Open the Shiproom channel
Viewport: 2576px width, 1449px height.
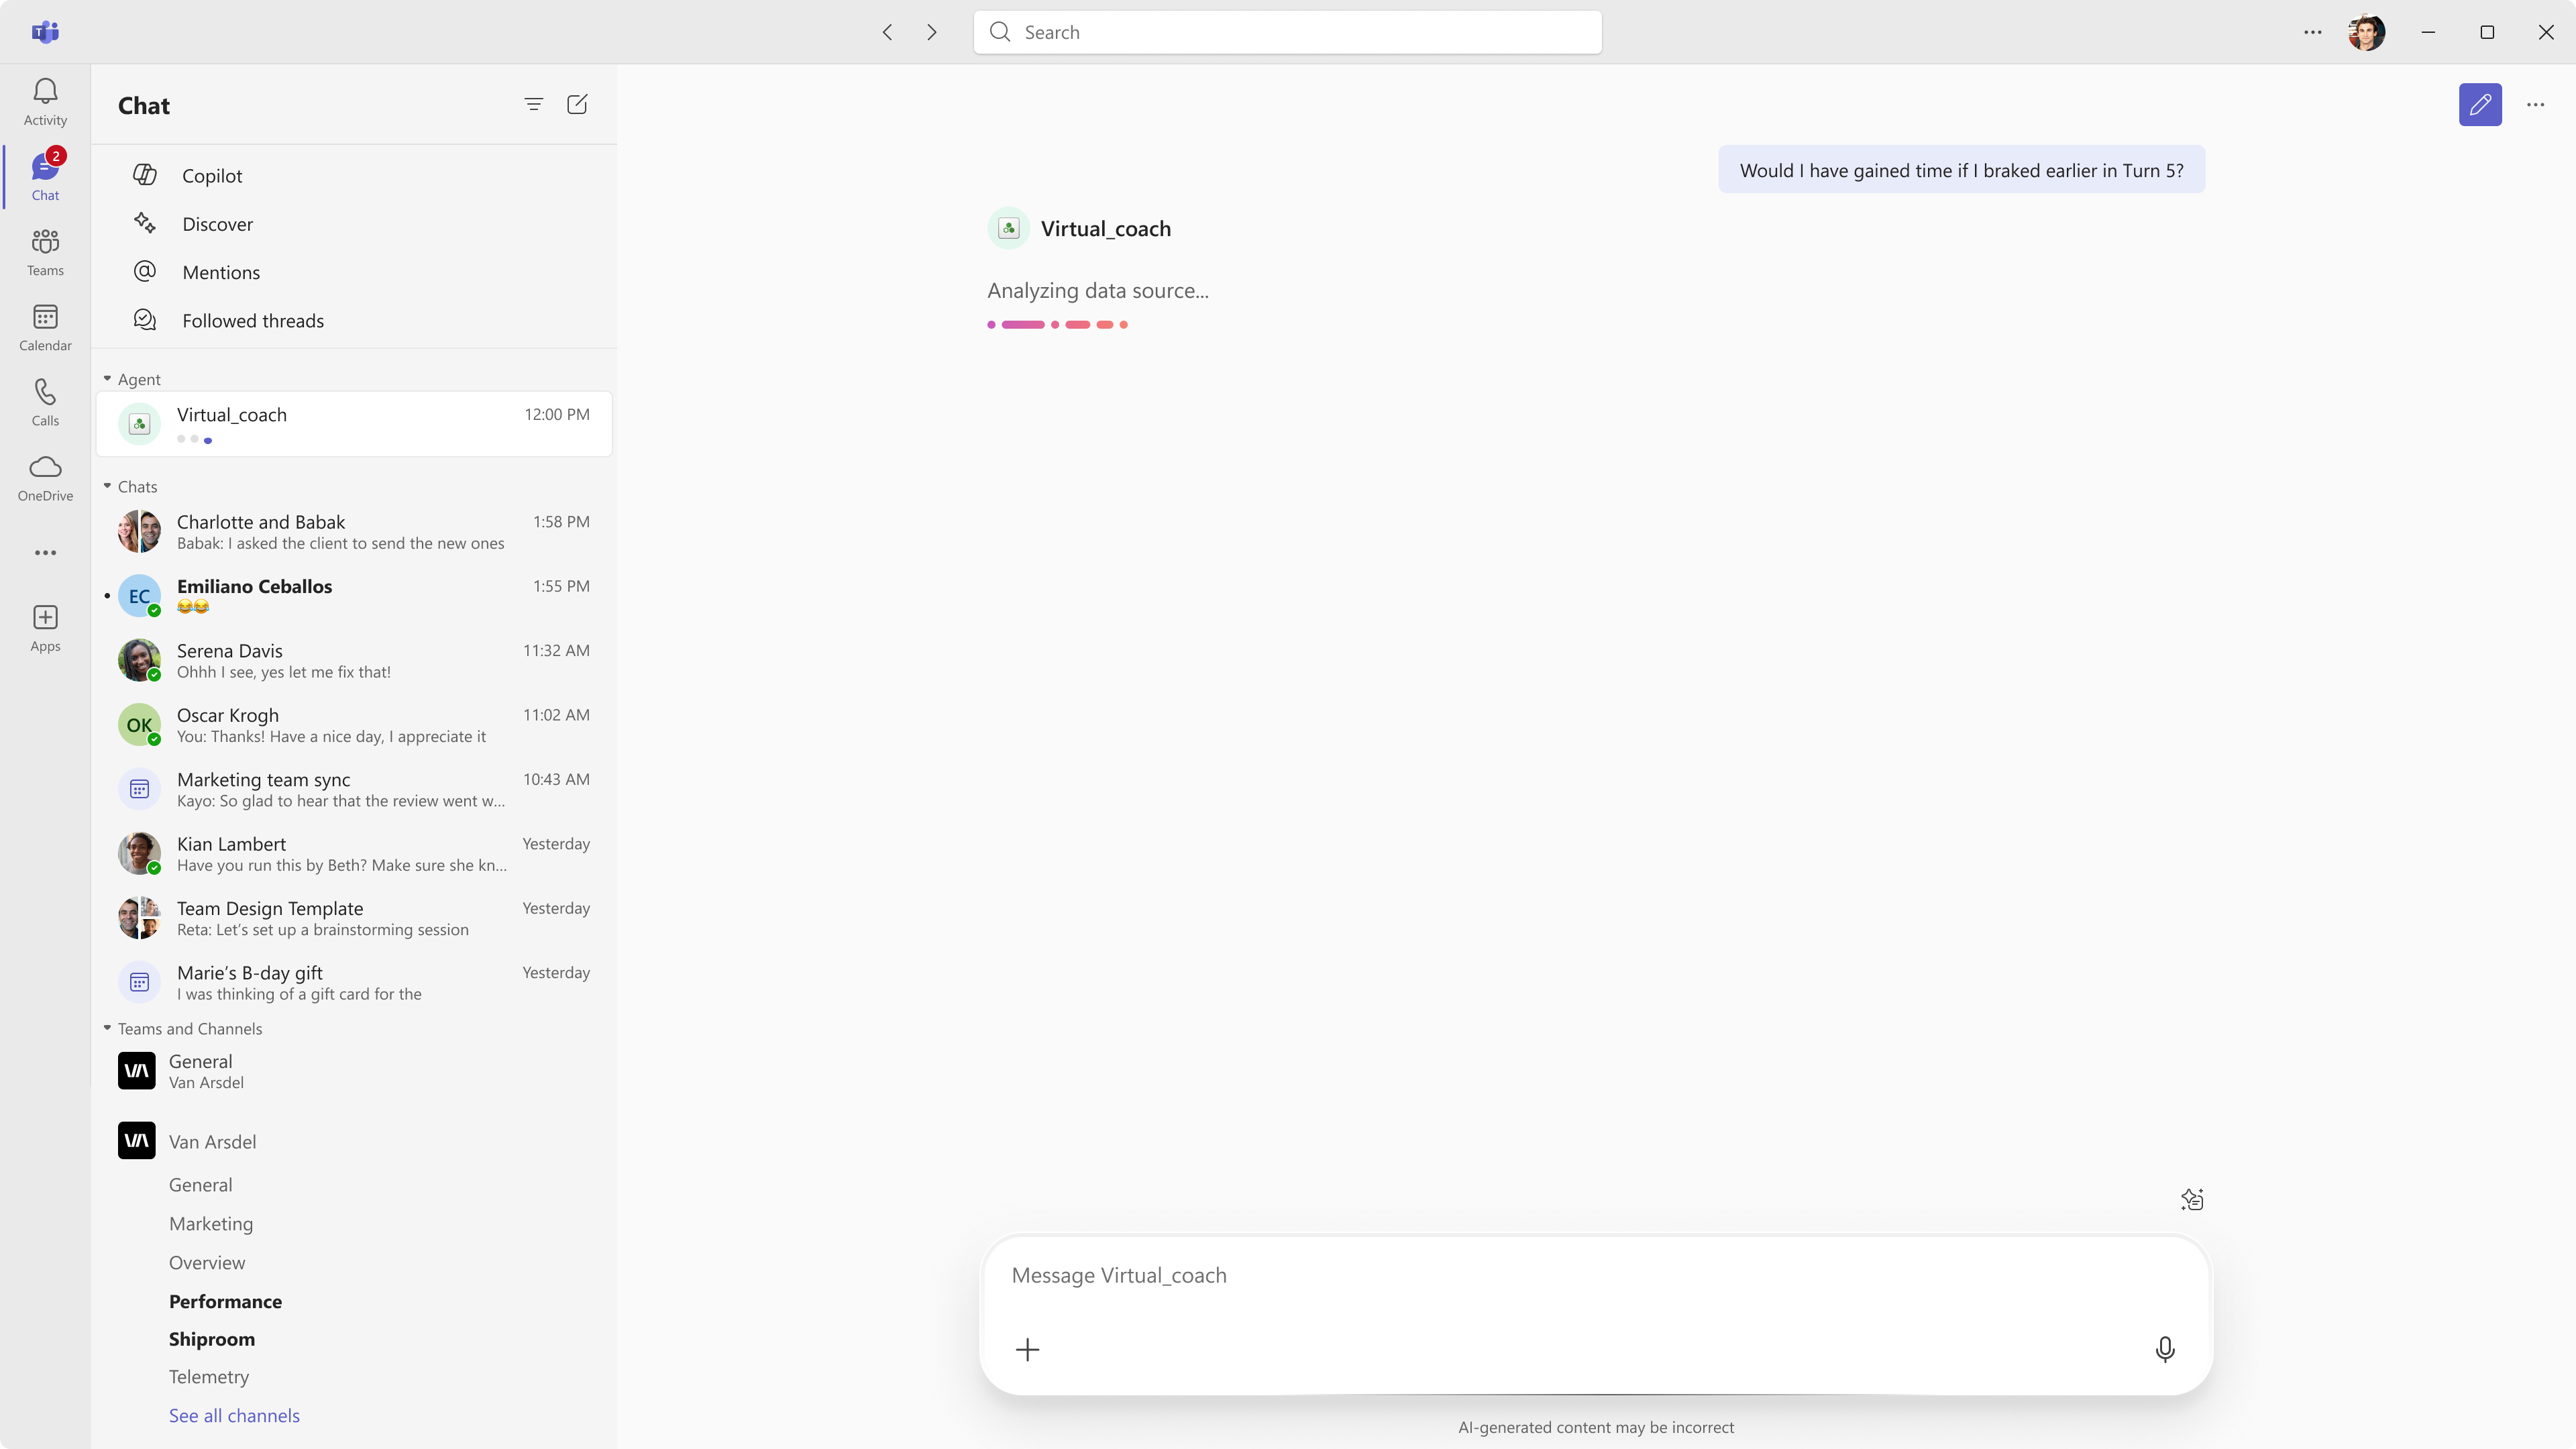click(212, 1339)
